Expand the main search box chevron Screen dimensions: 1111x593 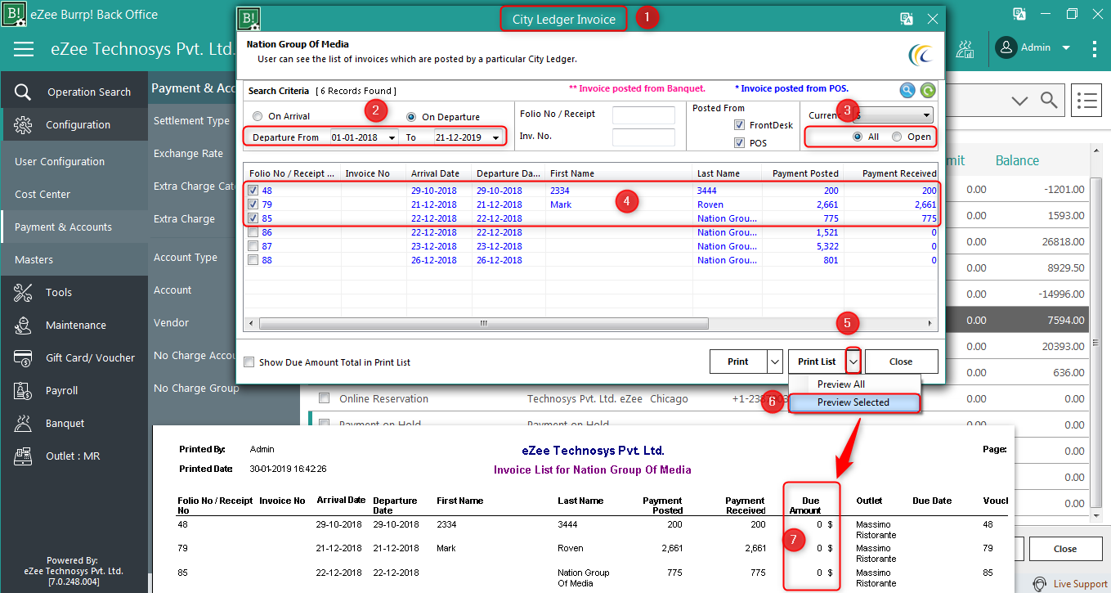[1019, 101]
